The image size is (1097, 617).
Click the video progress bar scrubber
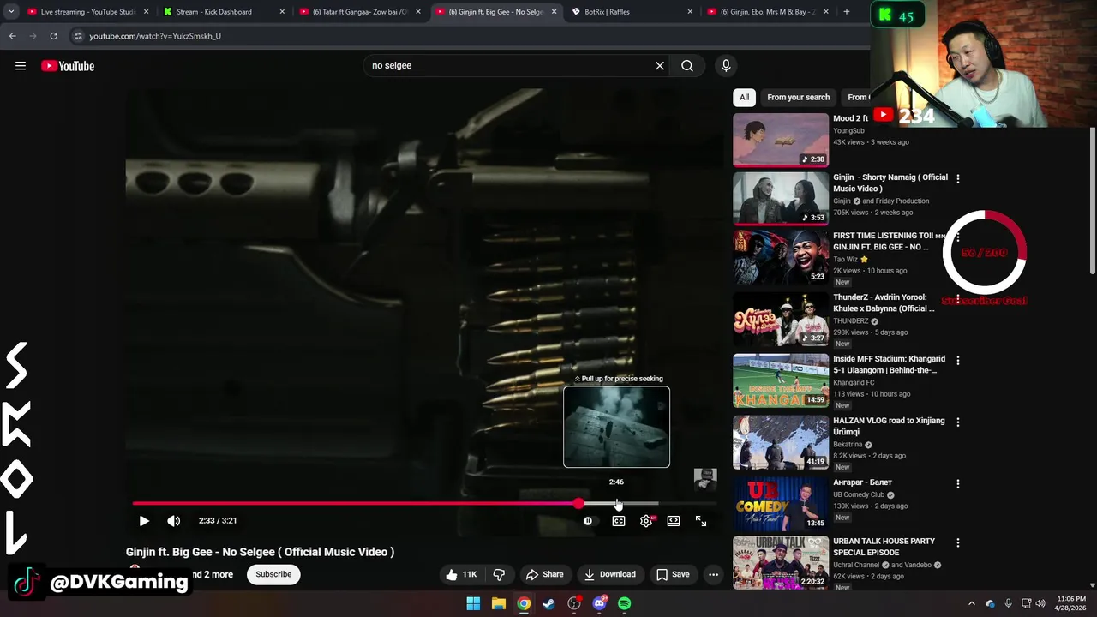[579, 504]
